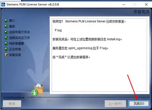Click the green checkmark beside 高级
The height and width of the screenshot is (110, 152).
pyautogui.click(x=6, y=26)
